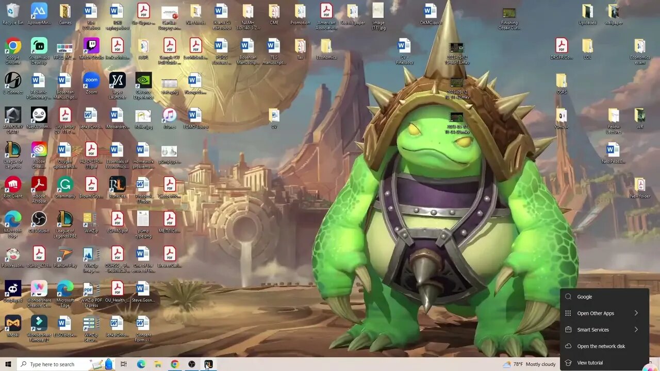Select the Outplayed desktop shortcut
This screenshot has height=371, width=660.
click(x=13, y=291)
